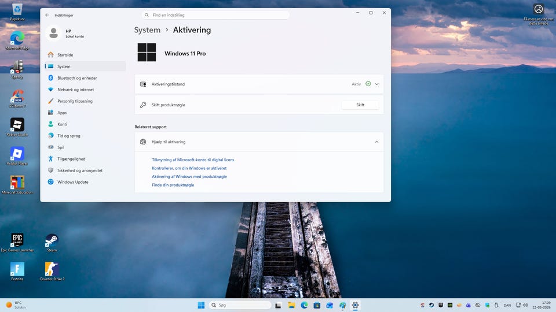Click the Find en indstilling search field
This screenshot has width=556, height=312.
click(215, 15)
